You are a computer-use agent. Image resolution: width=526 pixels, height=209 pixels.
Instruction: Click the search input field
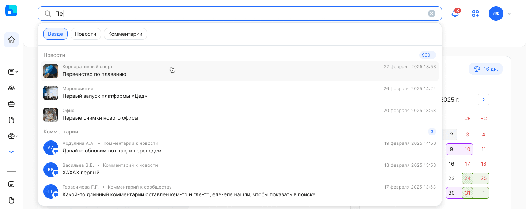pyautogui.click(x=238, y=13)
